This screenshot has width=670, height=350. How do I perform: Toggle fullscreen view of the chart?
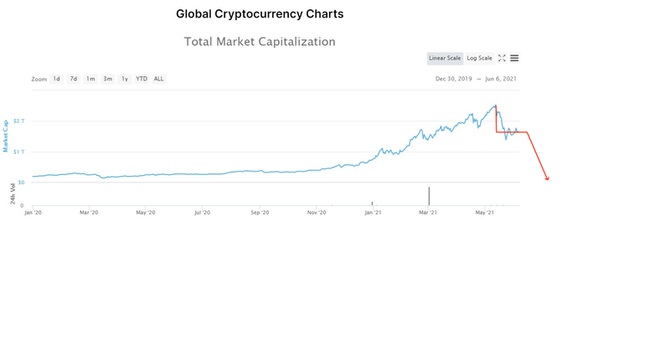(x=502, y=58)
